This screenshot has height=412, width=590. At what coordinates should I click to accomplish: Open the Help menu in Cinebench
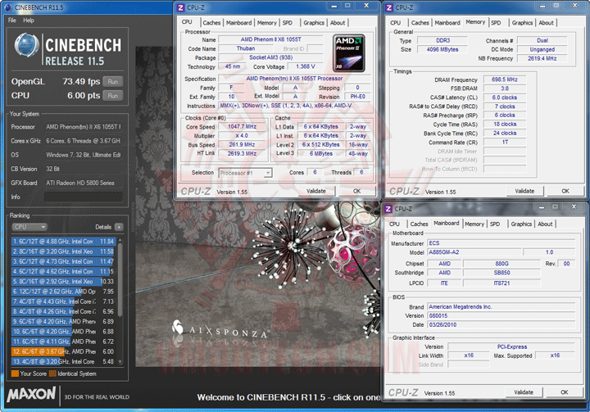tap(28, 20)
